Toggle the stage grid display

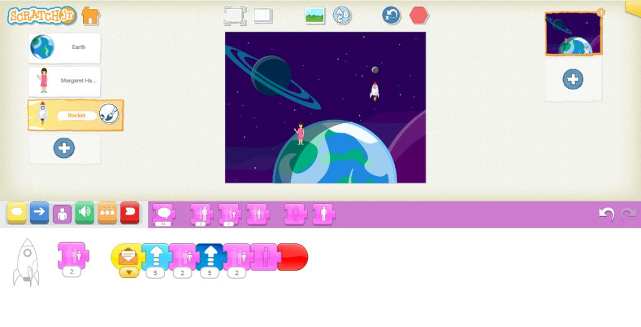(x=263, y=16)
